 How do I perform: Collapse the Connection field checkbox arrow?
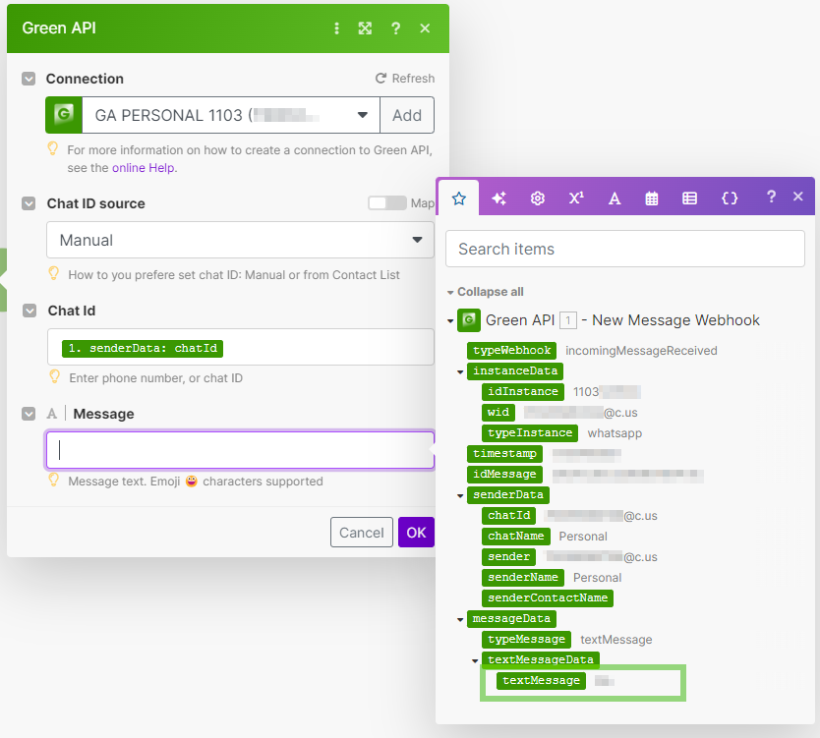[29, 79]
